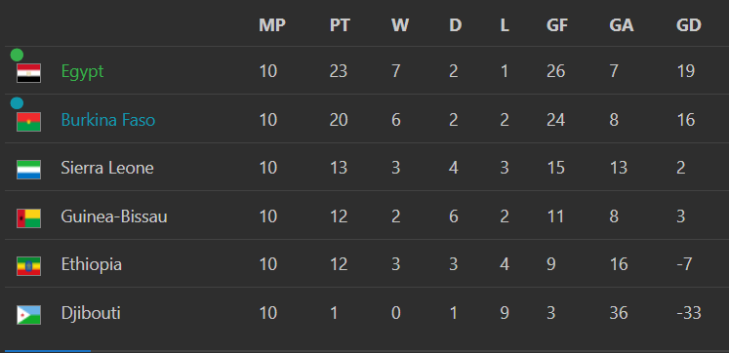Sort by the PT column header

(x=340, y=25)
